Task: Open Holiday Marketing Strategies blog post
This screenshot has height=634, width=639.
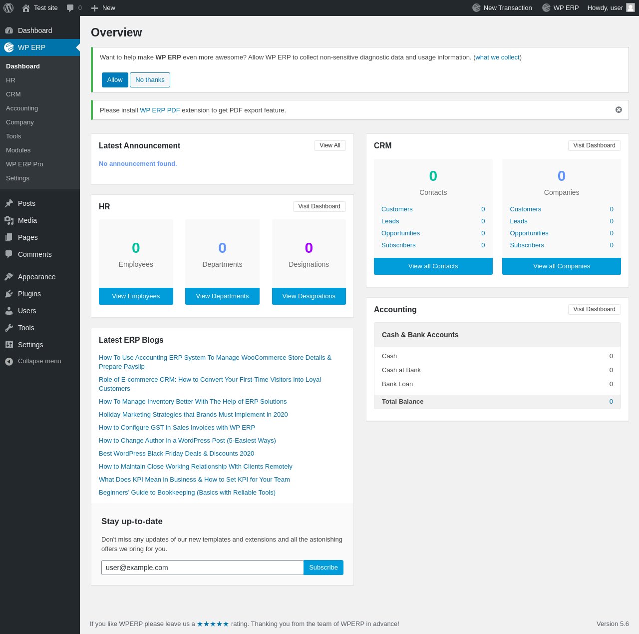Action: 193,415
